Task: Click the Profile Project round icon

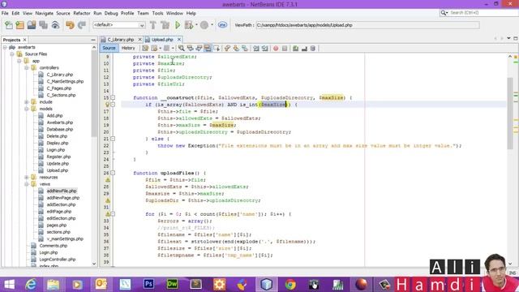Action: pyautogui.click(x=204, y=25)
